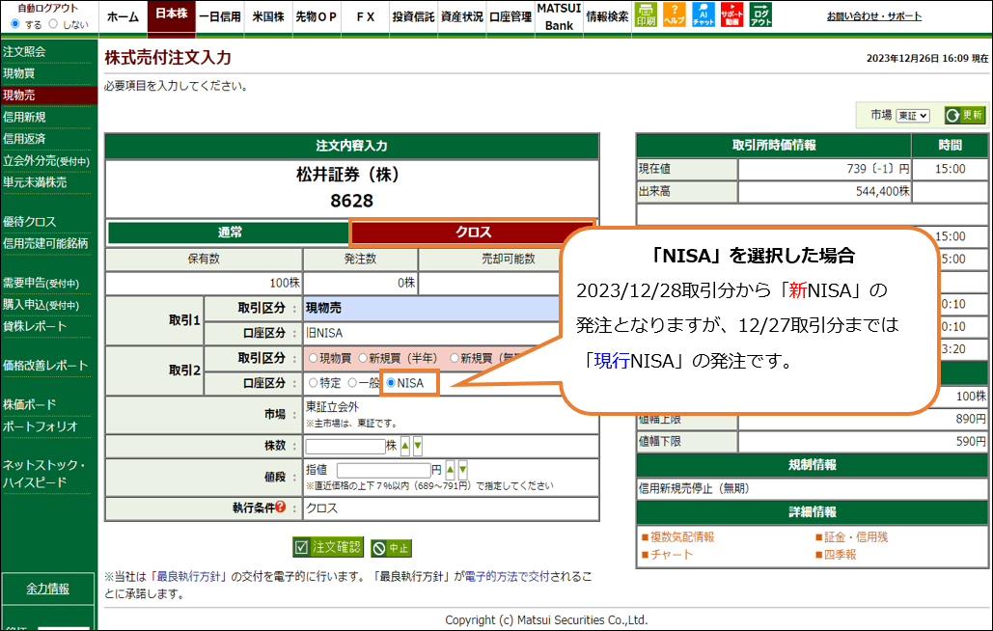Decrease share count with down arrow
Screen dimensions: 993x631
click(417, 446)
